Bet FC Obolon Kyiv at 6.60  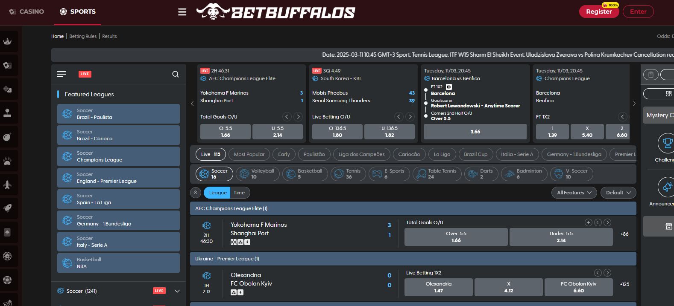tap(579, 287)
